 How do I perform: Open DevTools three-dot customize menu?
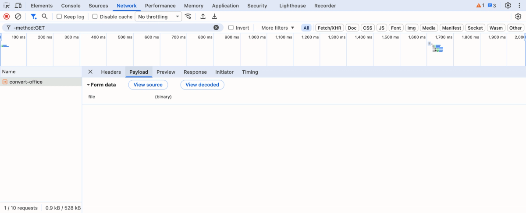(519, 6)
